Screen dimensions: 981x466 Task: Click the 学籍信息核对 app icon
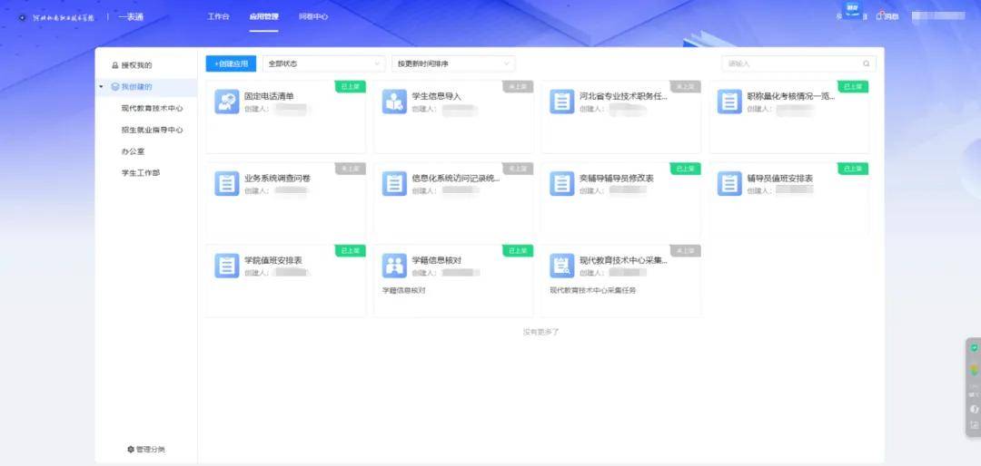point(393,266)
